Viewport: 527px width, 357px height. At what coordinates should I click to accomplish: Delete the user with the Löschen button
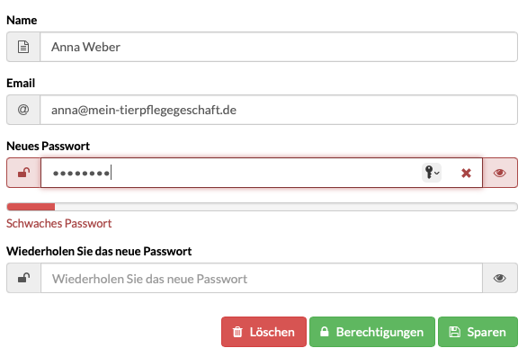pos(263,332)
